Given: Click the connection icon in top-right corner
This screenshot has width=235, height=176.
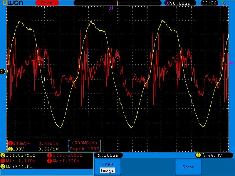Looking at the screenshot, I should [224, 3].
